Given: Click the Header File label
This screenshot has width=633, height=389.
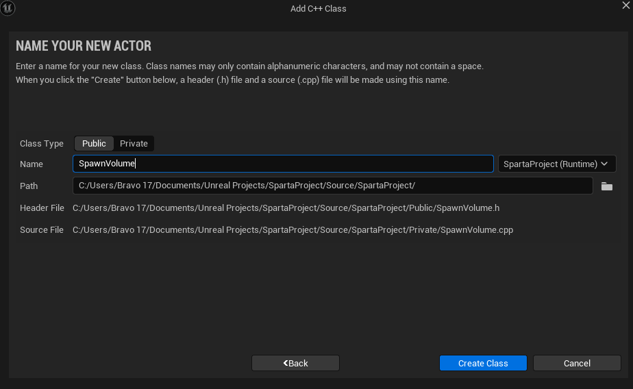Looking at the screenshot, I should (x=42, y=208).
